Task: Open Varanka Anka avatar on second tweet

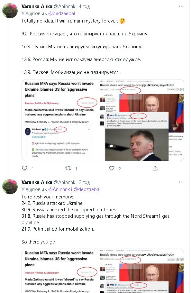Action: pyautogui.click(x=10, y=186)
